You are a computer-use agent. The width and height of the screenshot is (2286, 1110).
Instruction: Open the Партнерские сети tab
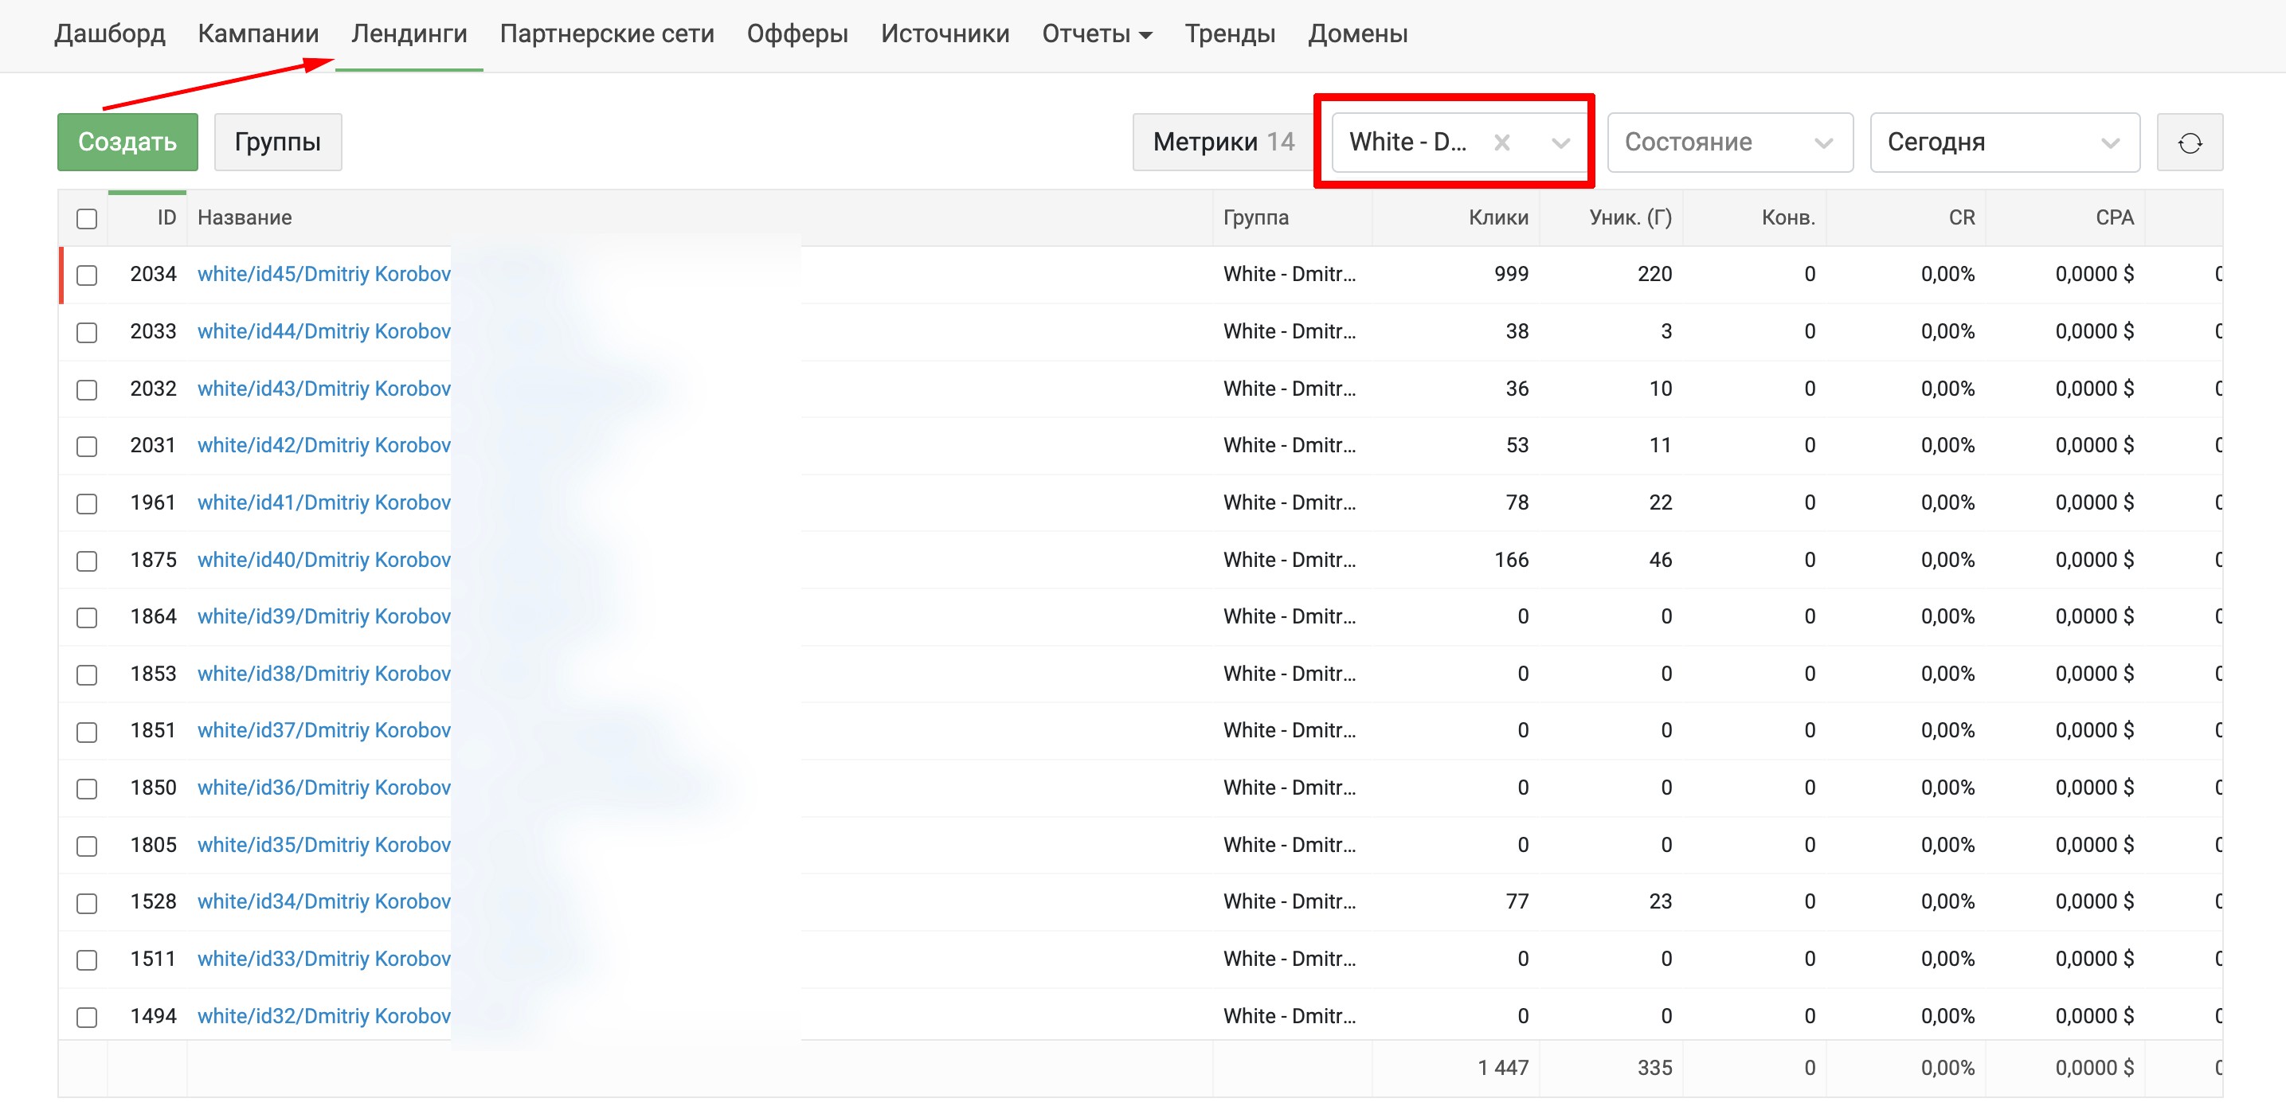tap(607, 33)
